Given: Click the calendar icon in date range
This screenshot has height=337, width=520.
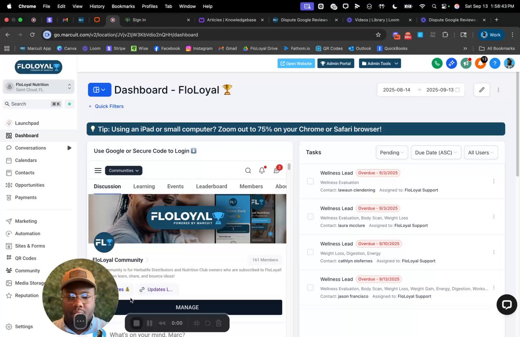Looking at the screenshot, I should click(x=457, y=90).
